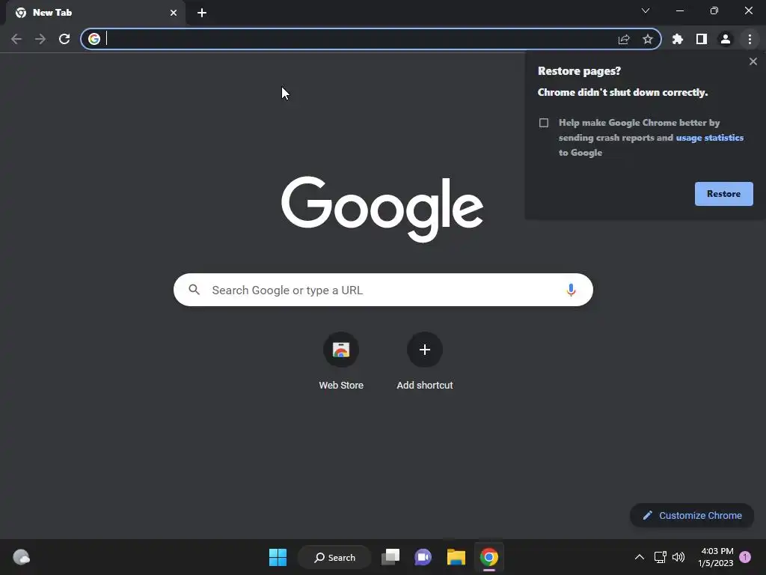Close the New Tab tab
Screen dimensions: 766x575
(x=174, y=13)
